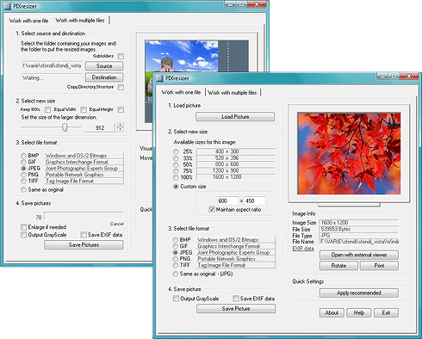Toggle the Keep 100% checkbox
This screenshot has height=339, width=422.
pos(47,109)
